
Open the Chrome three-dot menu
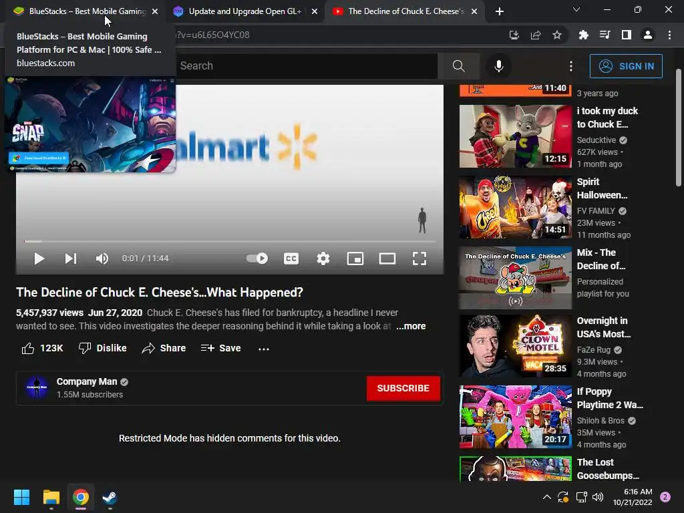tap(669, 35)
